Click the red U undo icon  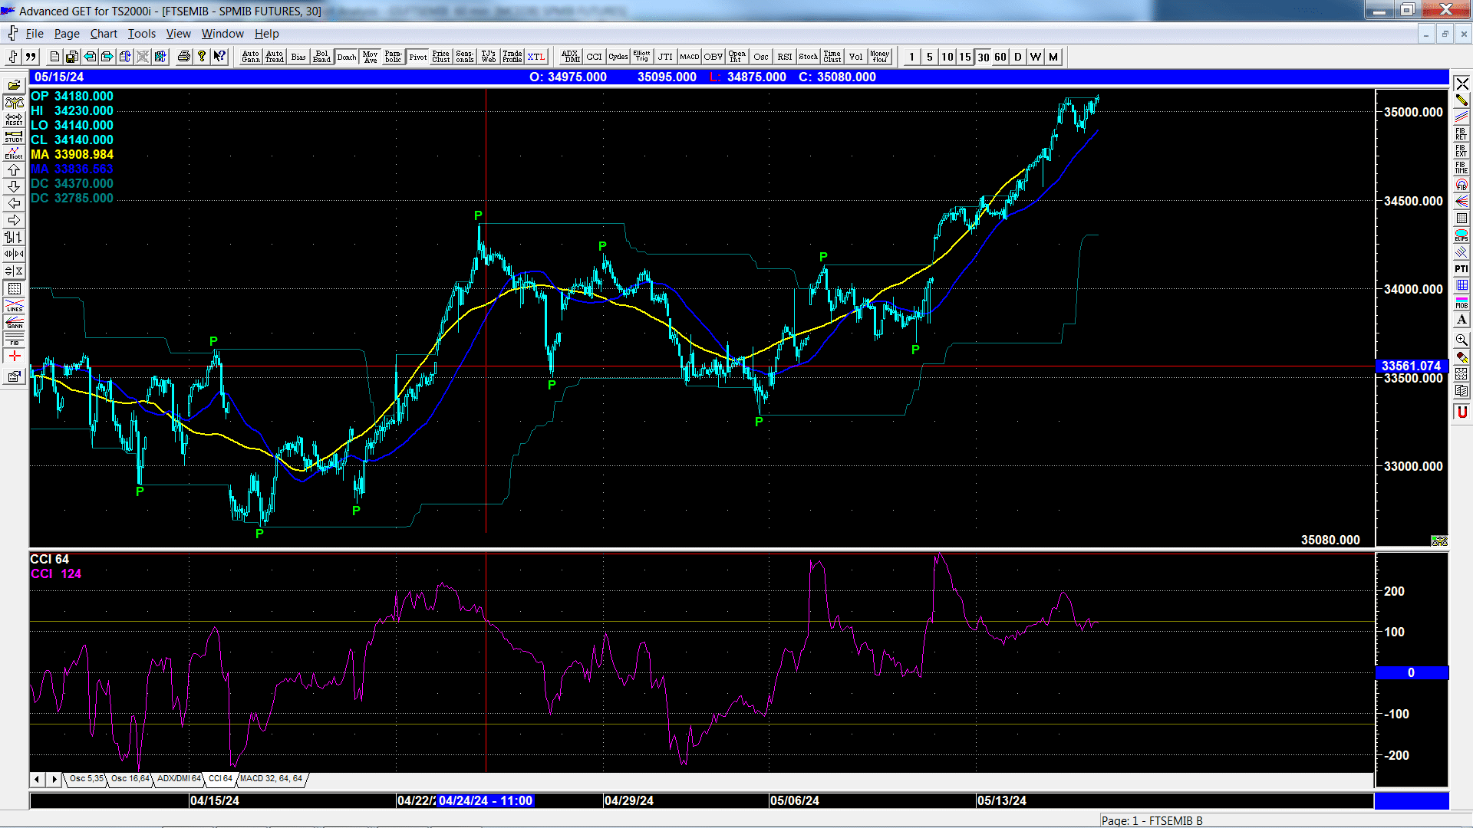click(1461, 412)
